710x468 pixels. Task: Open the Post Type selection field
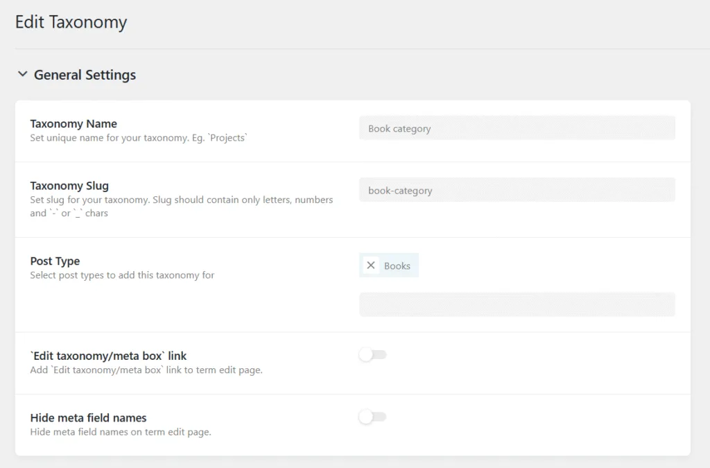click(517, 304)
